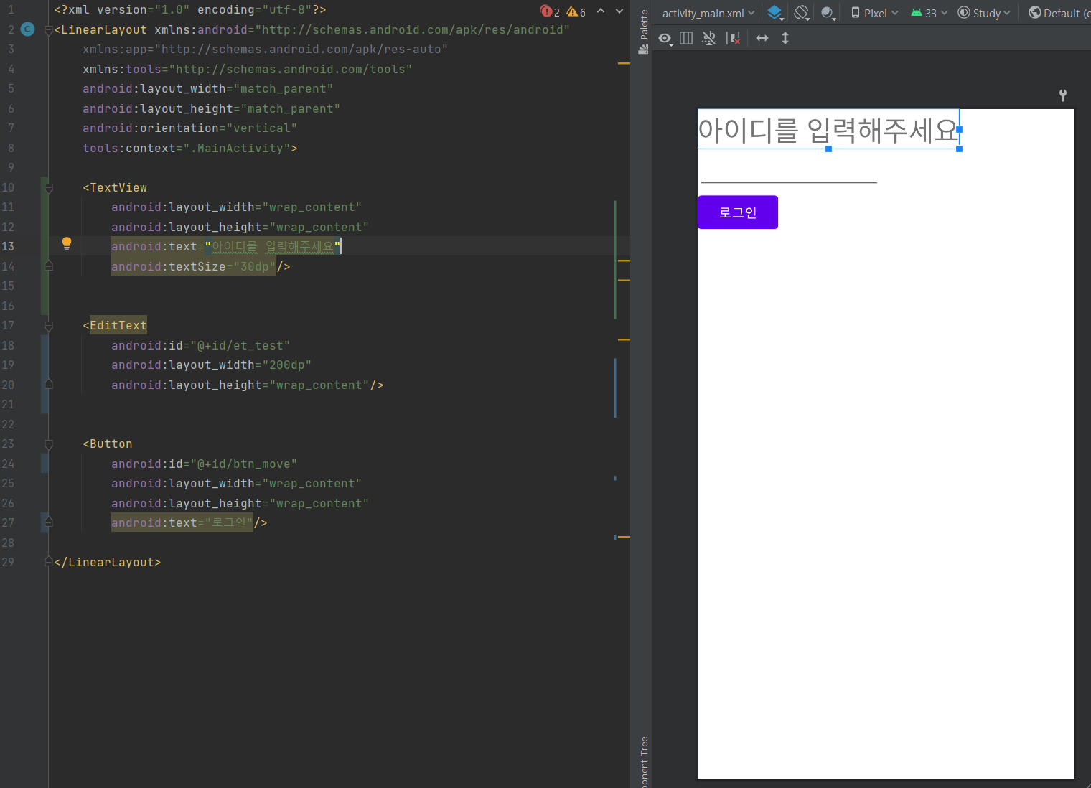1091x788 pixels.
Task: Click the top warning stripe mark in scrollbar
Action: [x=624, y=63]
